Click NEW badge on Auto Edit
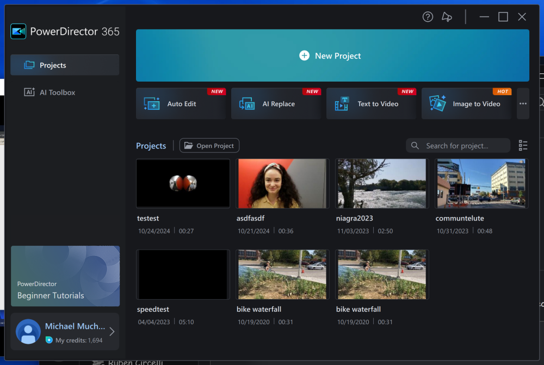The height and width of the screenshot is (365, 544). point(217,91)
